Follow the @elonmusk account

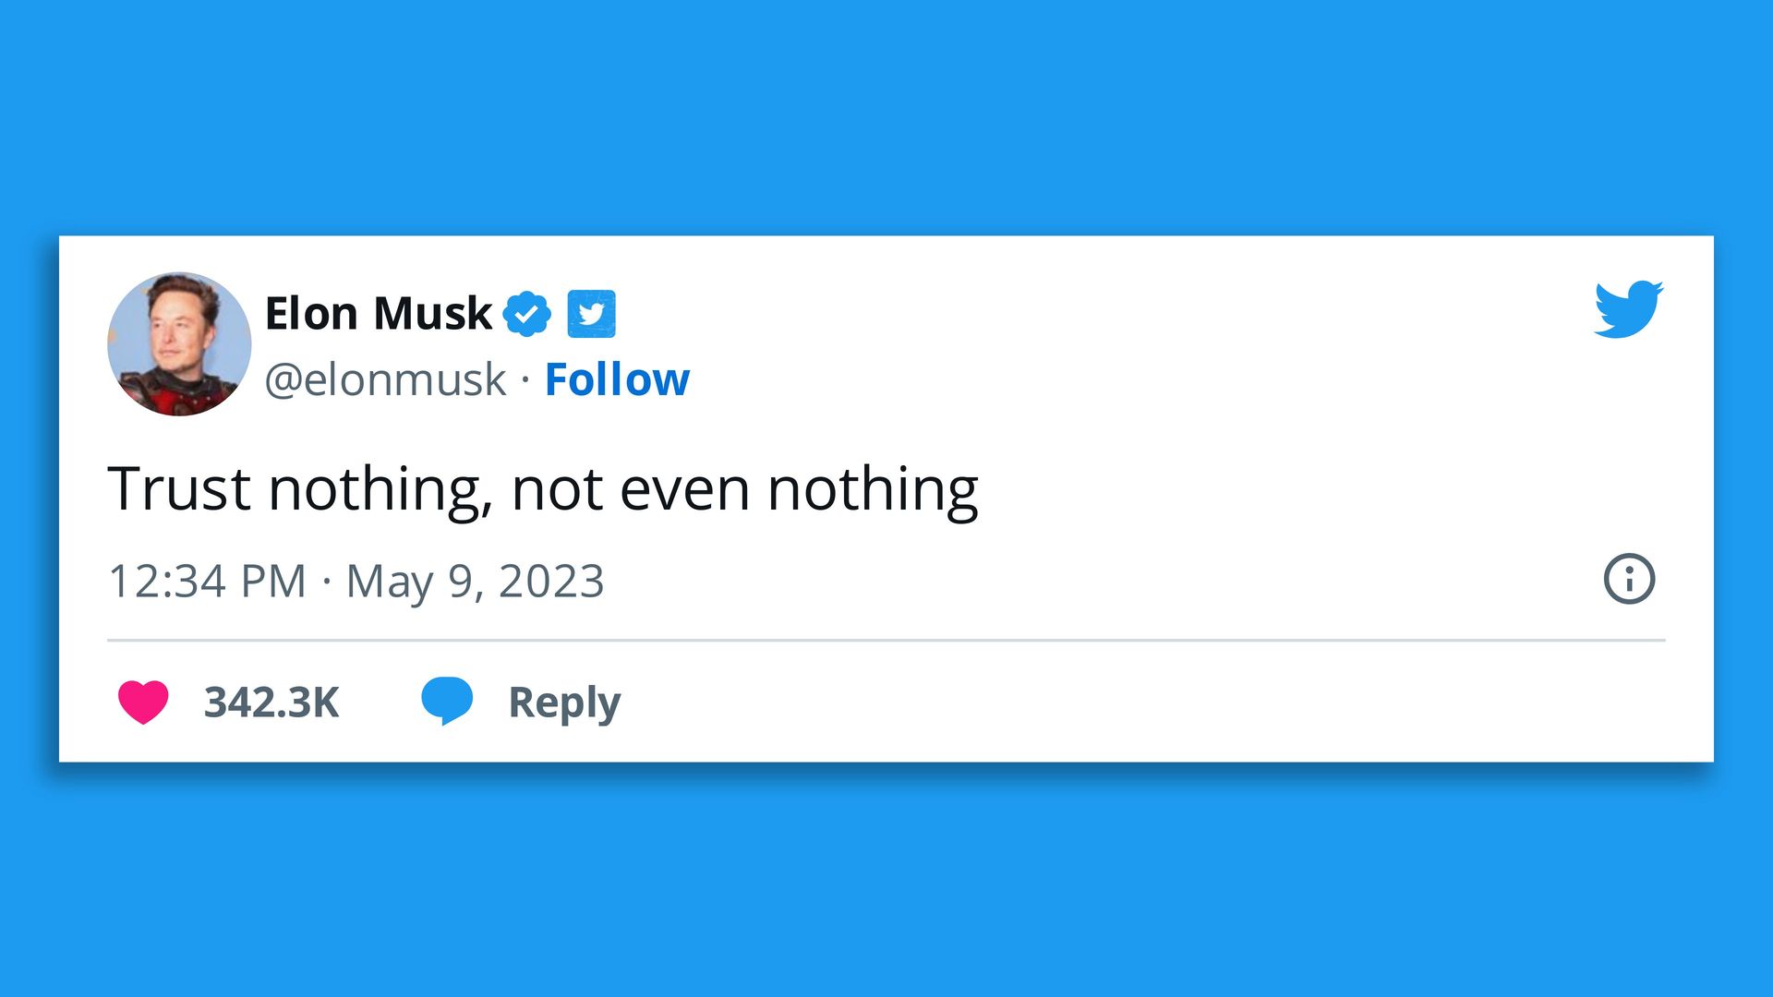click(x=617, y=379)
